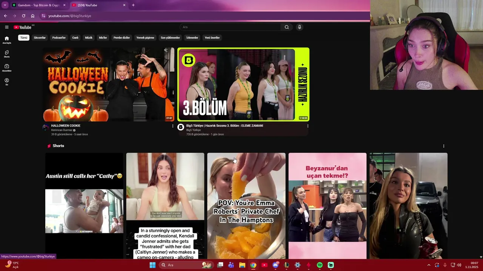Open volume control in system tray
Screen dimensions: 483x271
pos(459,265)
